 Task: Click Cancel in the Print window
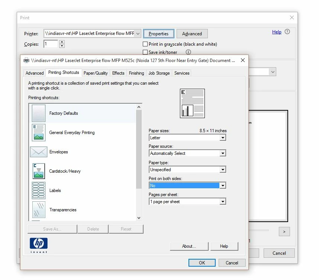pos(279,253)
